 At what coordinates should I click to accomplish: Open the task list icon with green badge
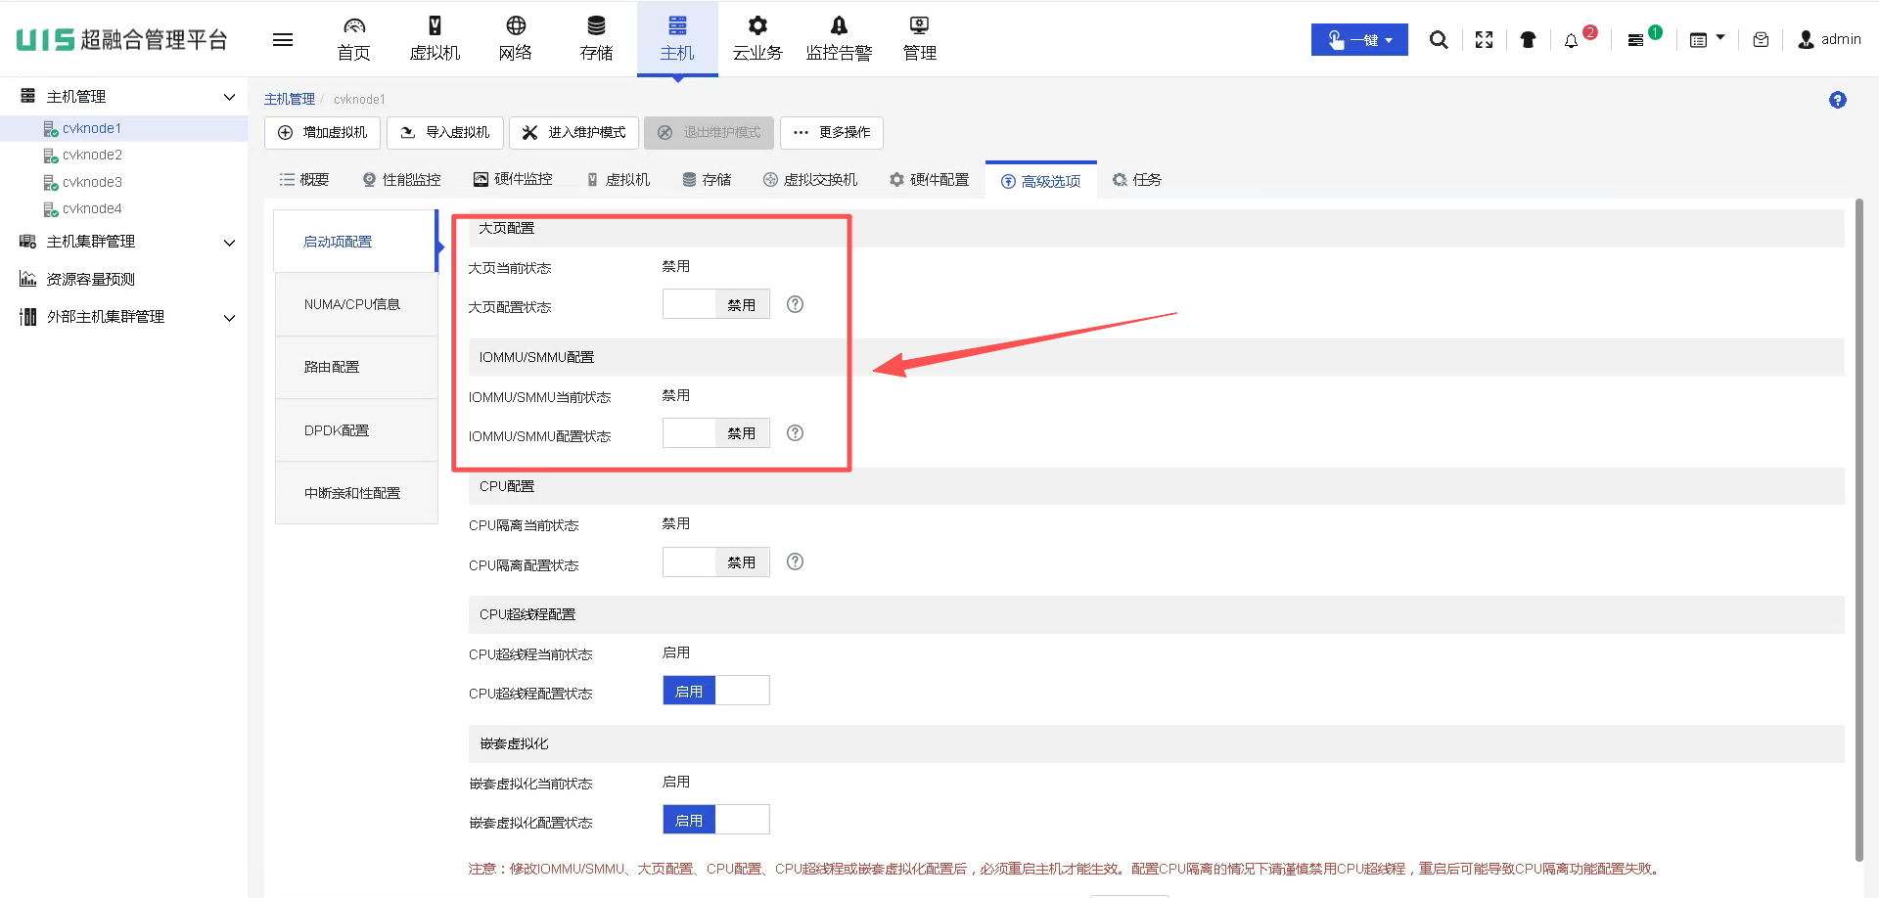[x=1636, y=40]
